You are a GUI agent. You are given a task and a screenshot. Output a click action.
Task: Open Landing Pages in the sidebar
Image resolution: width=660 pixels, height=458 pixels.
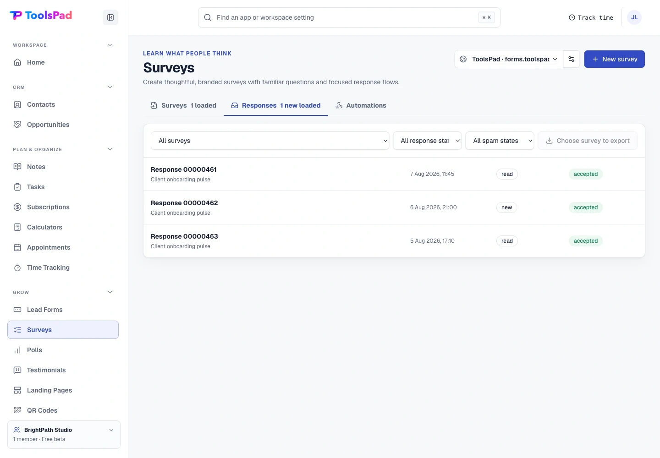63,390
